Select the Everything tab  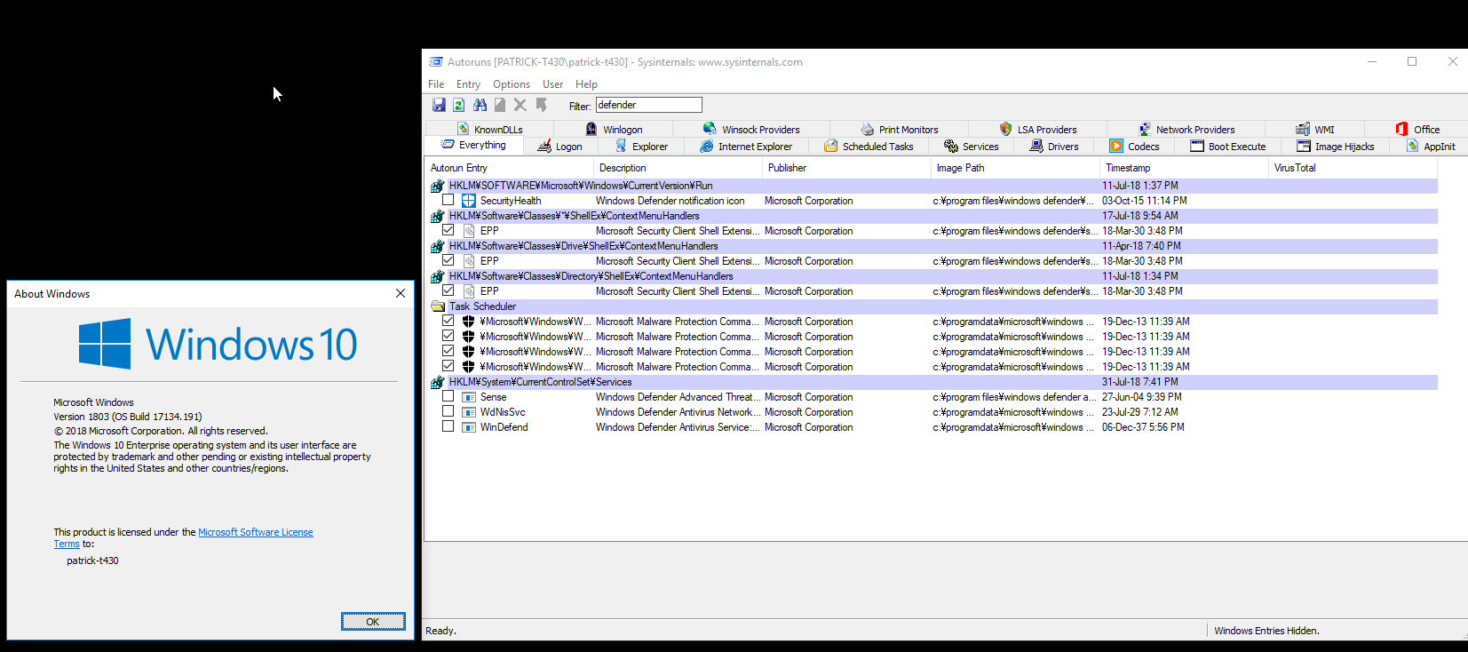[474, 145]
